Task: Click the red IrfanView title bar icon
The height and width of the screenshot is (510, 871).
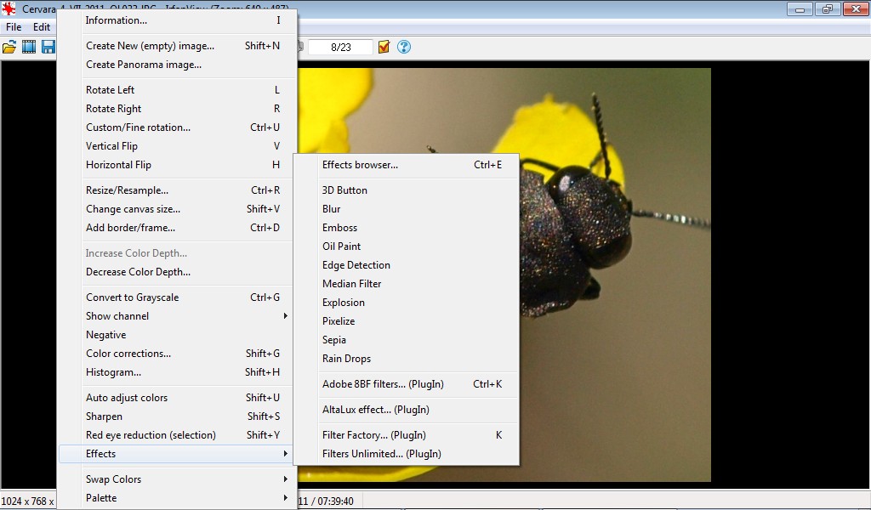Action: coord(9,9)
